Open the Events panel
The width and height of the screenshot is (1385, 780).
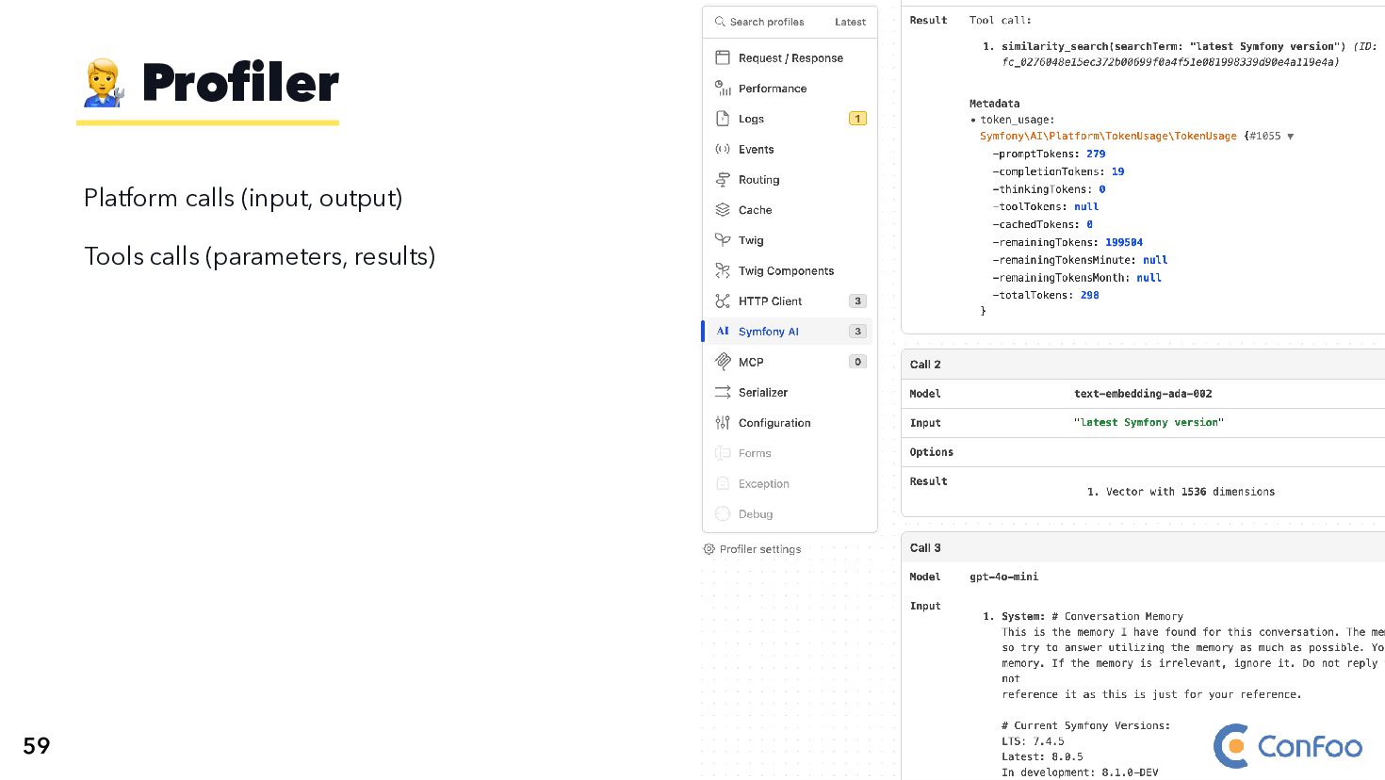pyautogui.click(x=790, y=149)
